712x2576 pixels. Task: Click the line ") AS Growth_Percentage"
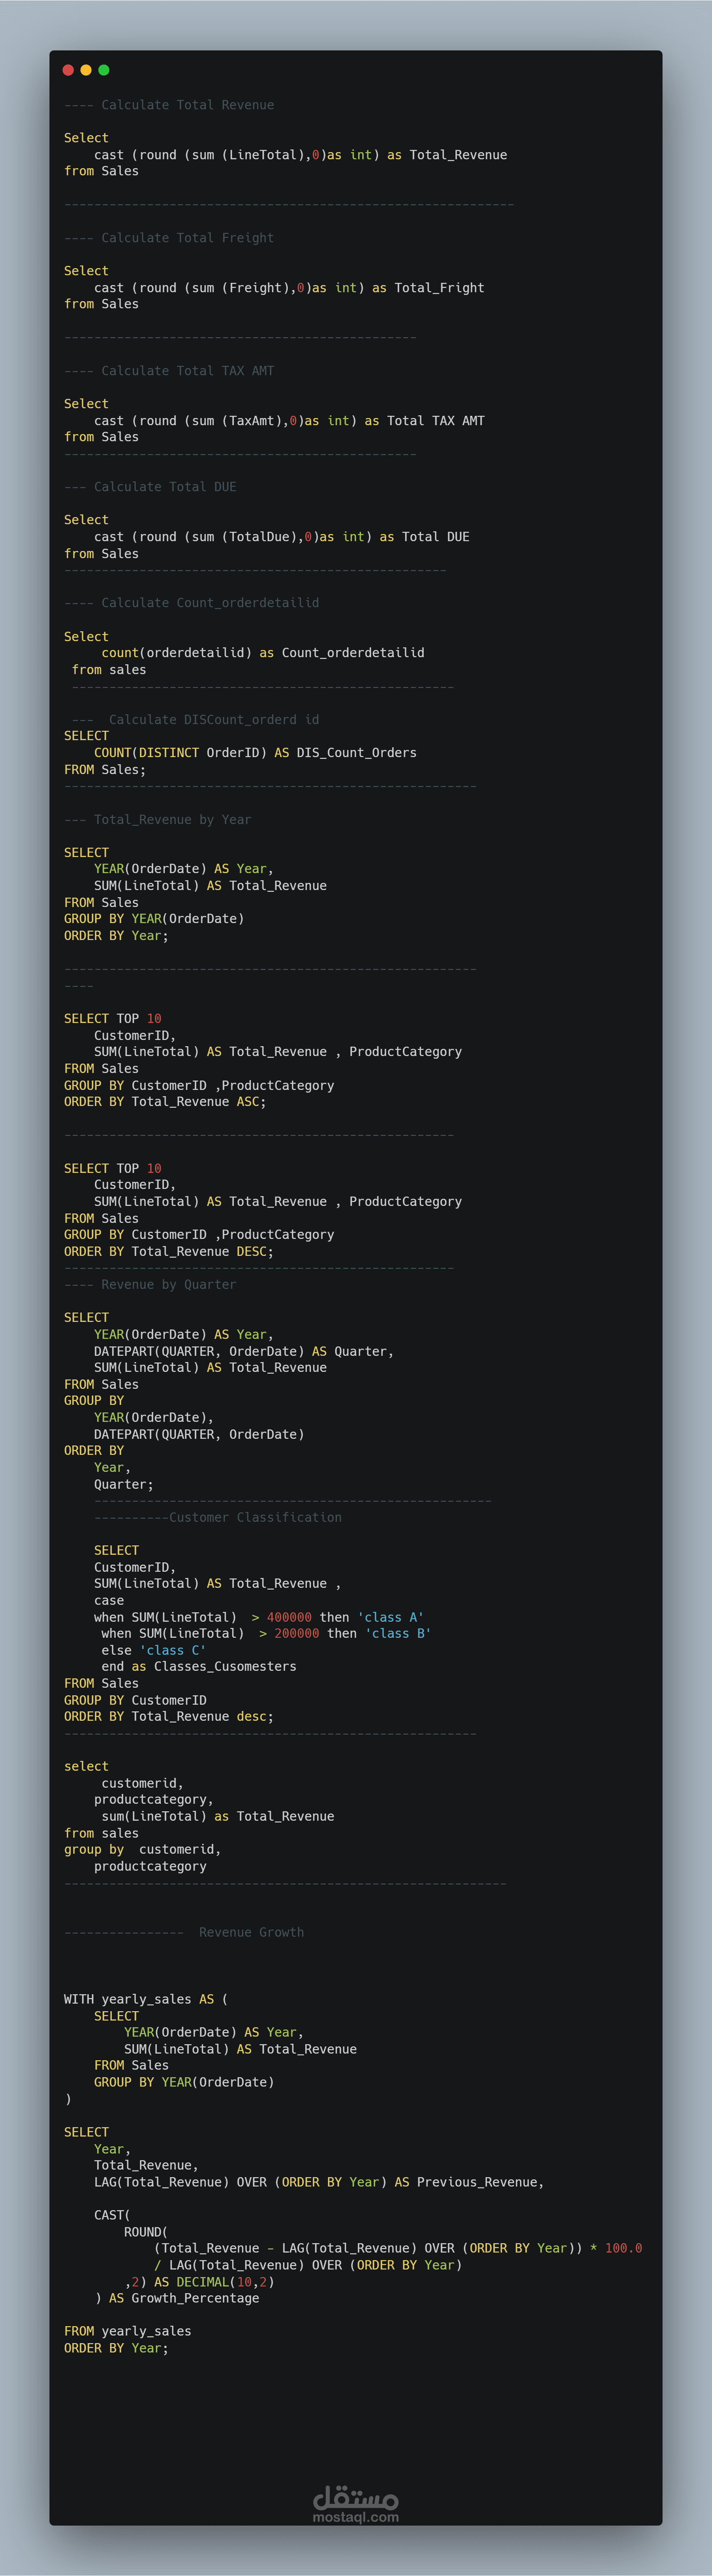tap(177, 2299)
